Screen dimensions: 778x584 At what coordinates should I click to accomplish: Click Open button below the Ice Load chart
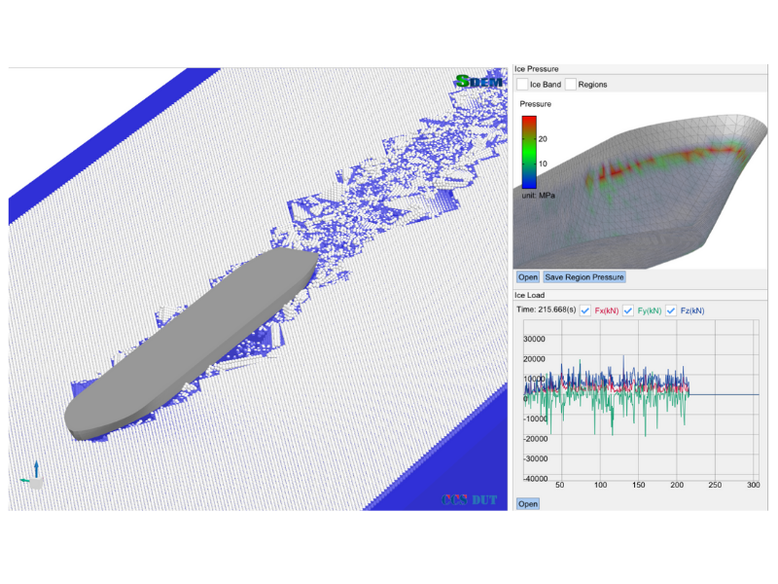coord(527,503)
